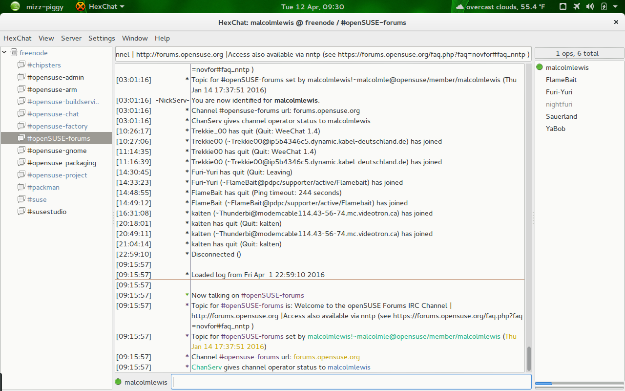Open the View menu

tap(46, 38)
